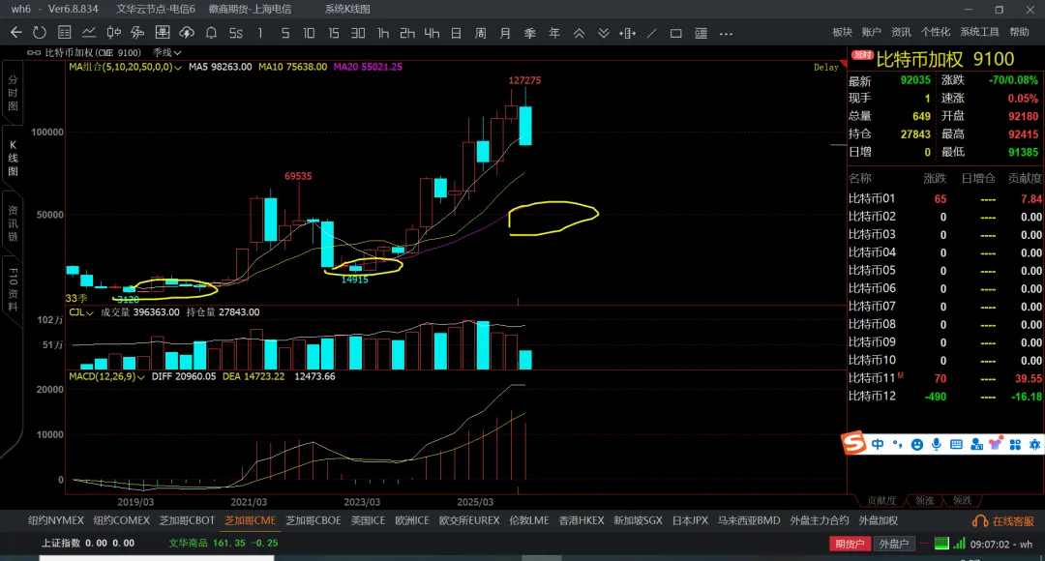Open 在线客服 online support
Viewport: 1045px width, 561px height.
click(1003, 521)
